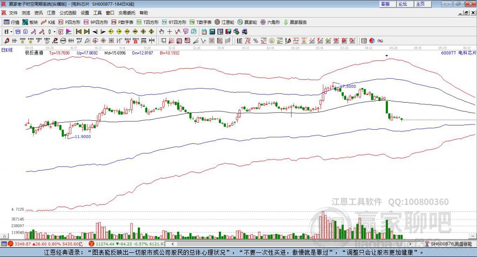Expand the candlestick style dropdown arrow
Viewport: 477px width, 257px height.
pyautogui.click(x=55, y=32)
